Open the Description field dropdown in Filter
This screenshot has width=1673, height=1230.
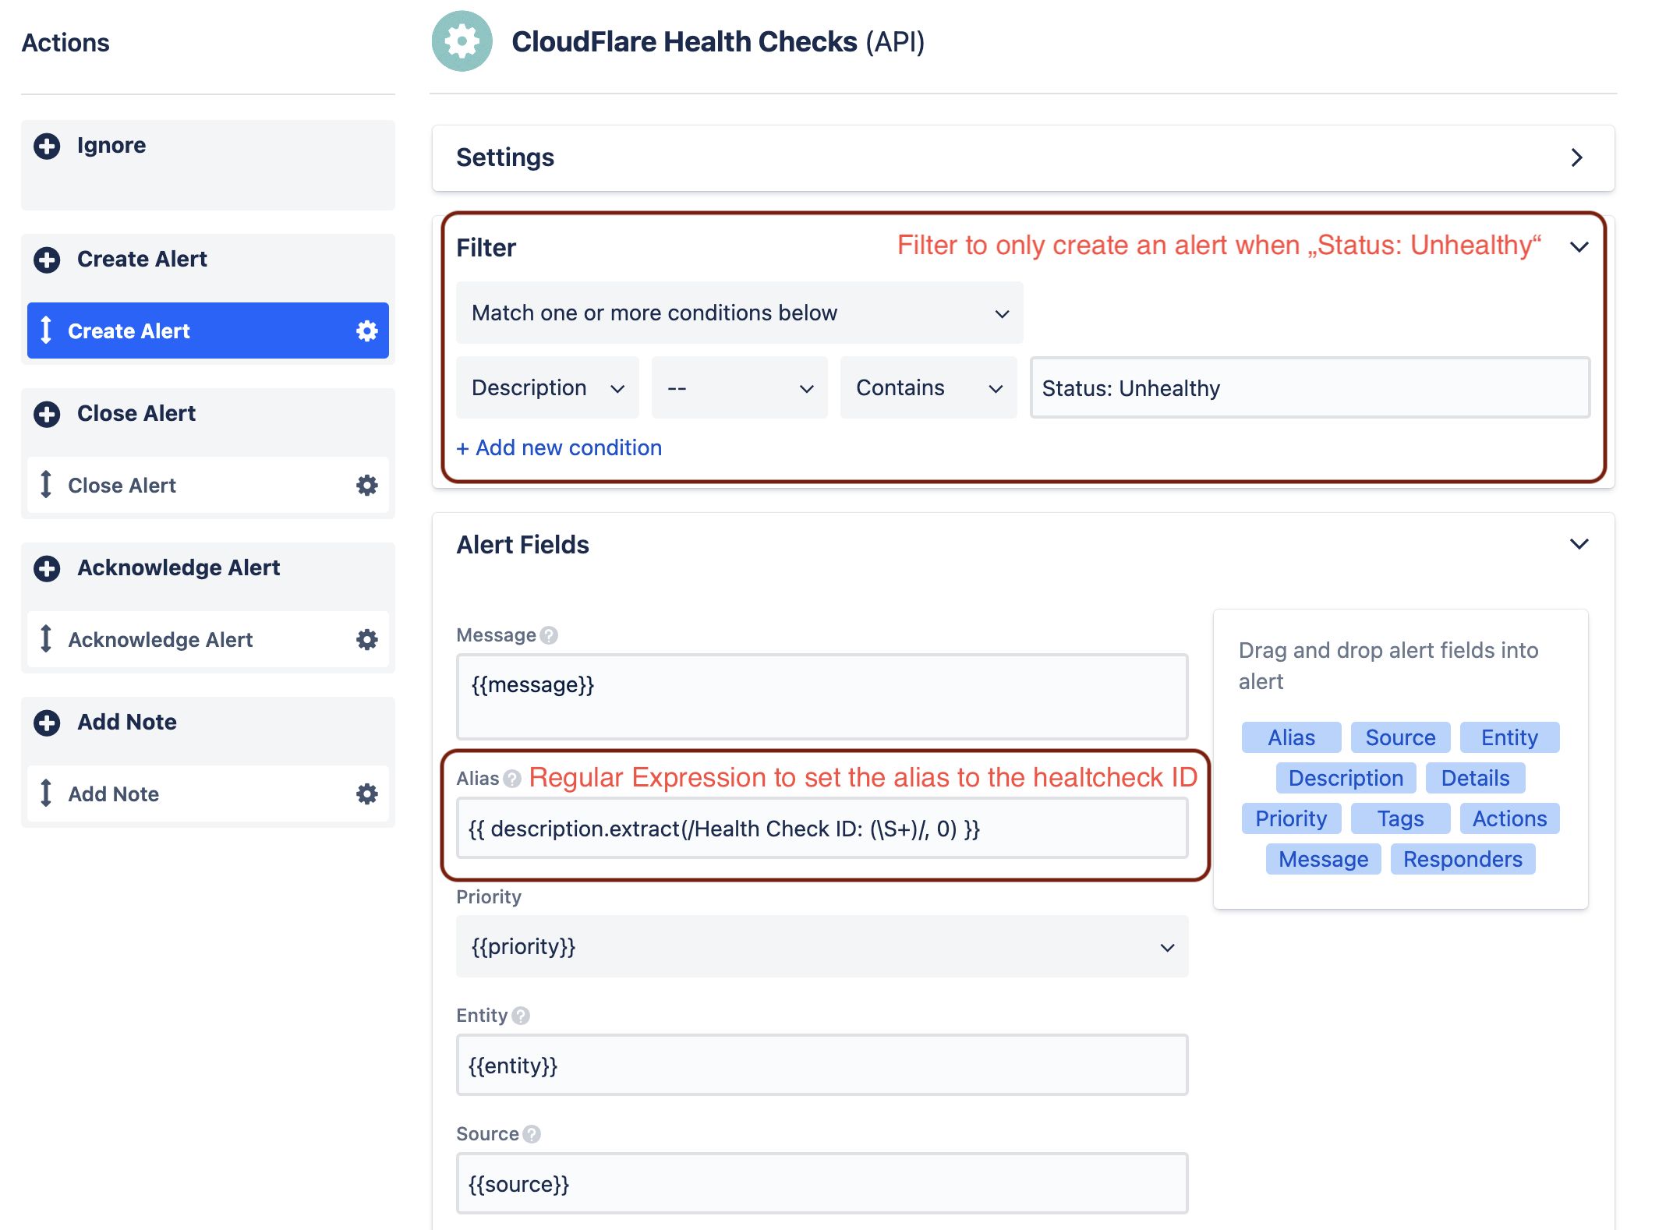[x=547, y=387]
